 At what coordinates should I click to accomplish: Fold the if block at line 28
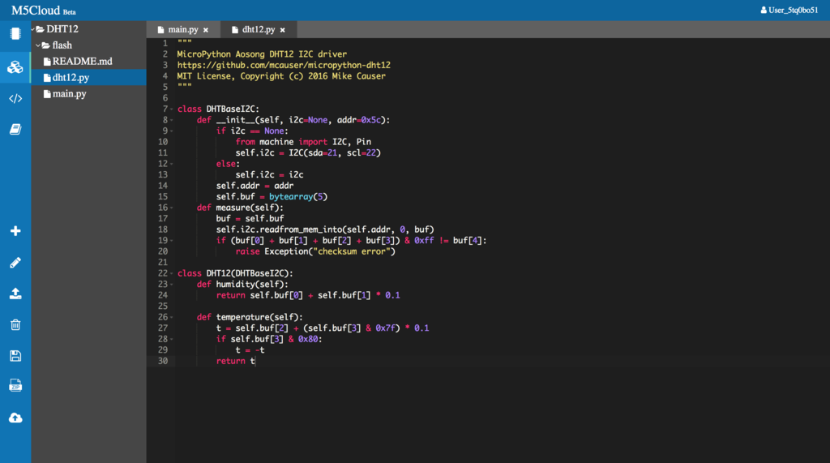point(172,339)
